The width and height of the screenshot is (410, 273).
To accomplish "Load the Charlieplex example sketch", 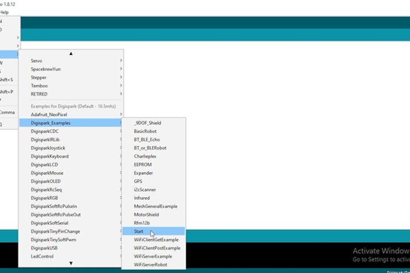I will click(x=154, y=156).
